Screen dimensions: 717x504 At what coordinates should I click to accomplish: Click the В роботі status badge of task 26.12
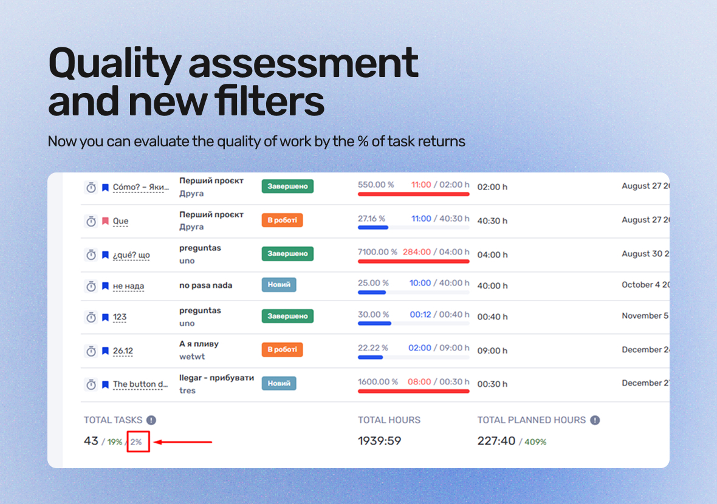click(x=282, y=350)
